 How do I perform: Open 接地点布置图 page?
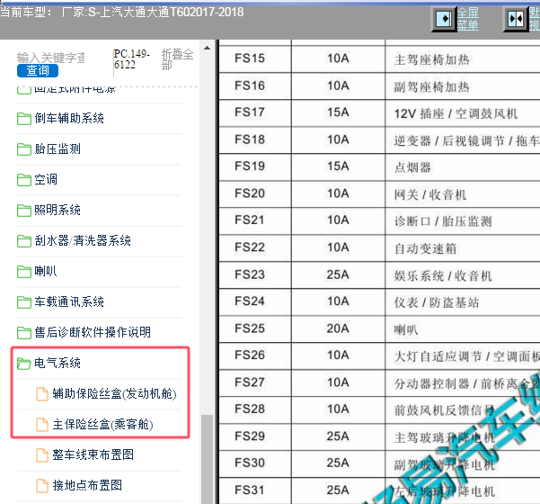(x=87, y=485)
